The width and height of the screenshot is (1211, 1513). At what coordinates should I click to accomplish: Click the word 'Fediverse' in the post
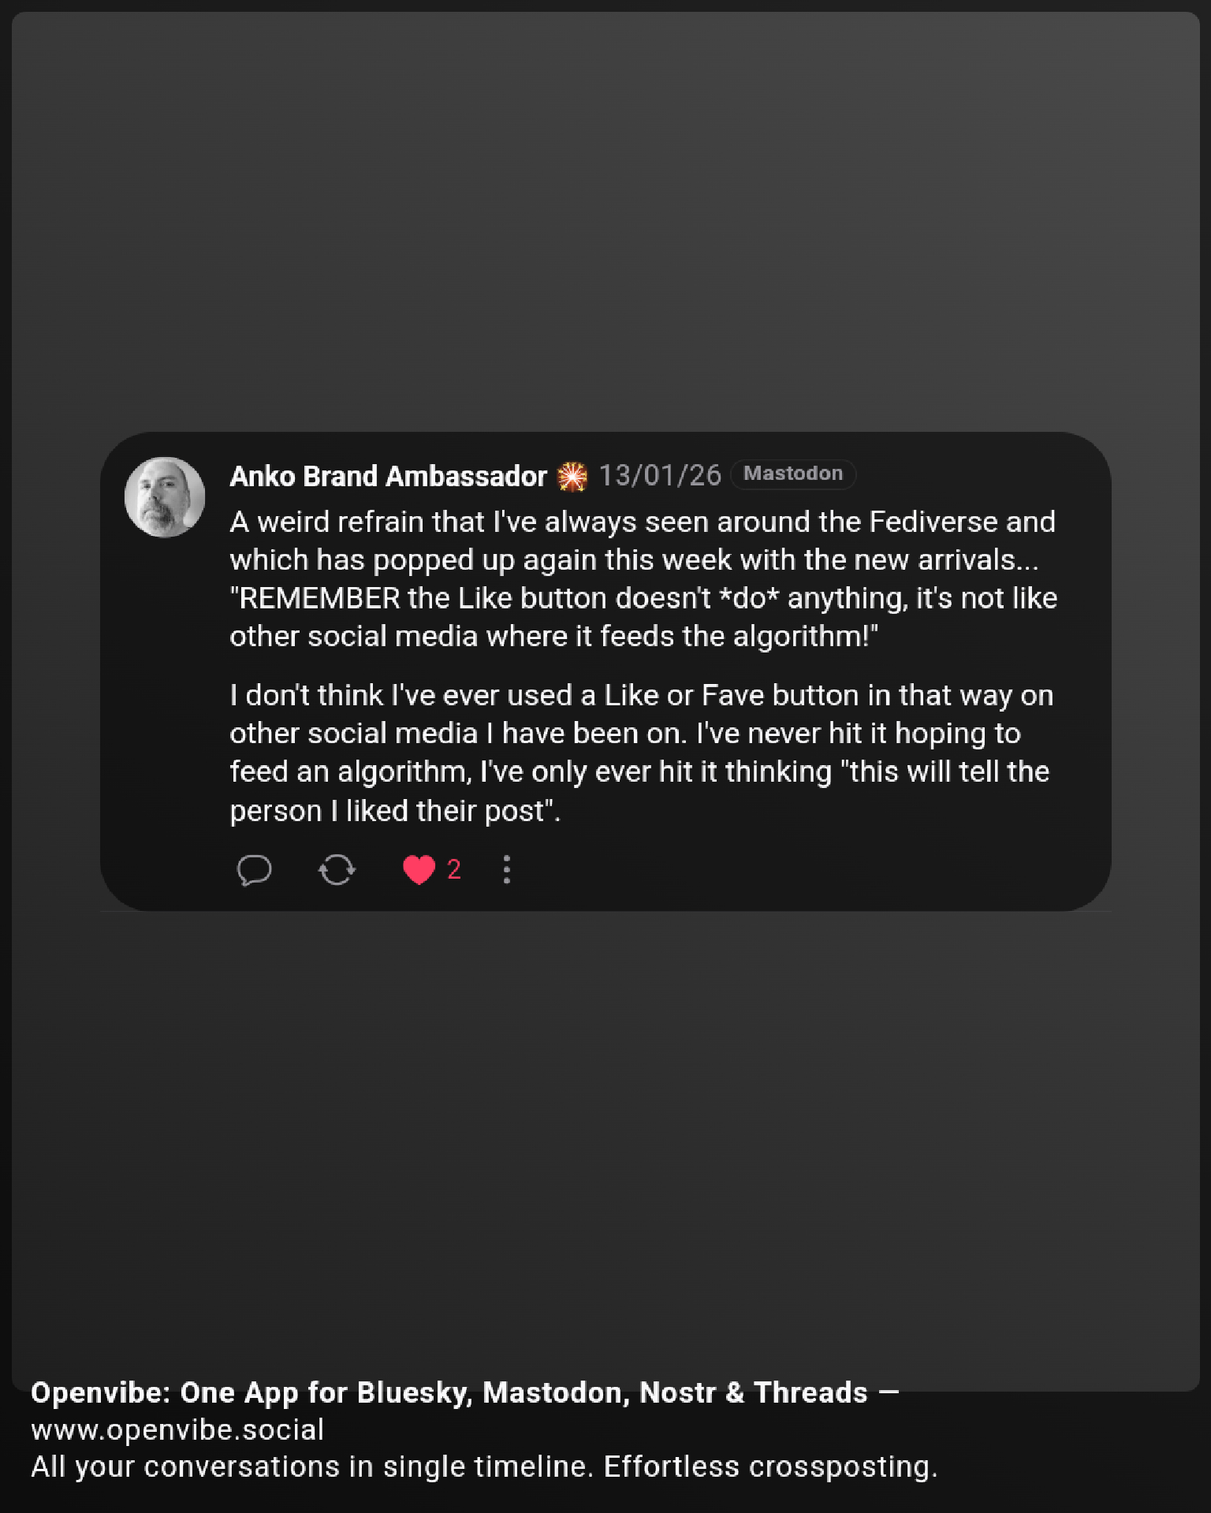(933, 522)
